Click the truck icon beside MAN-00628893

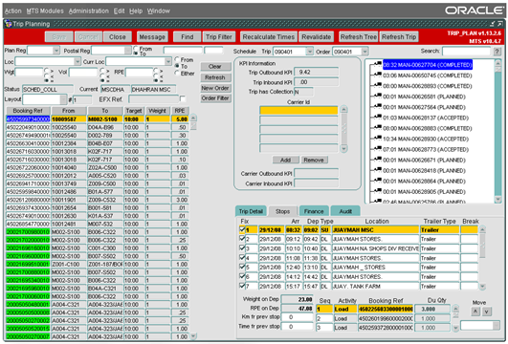(378, 85)
